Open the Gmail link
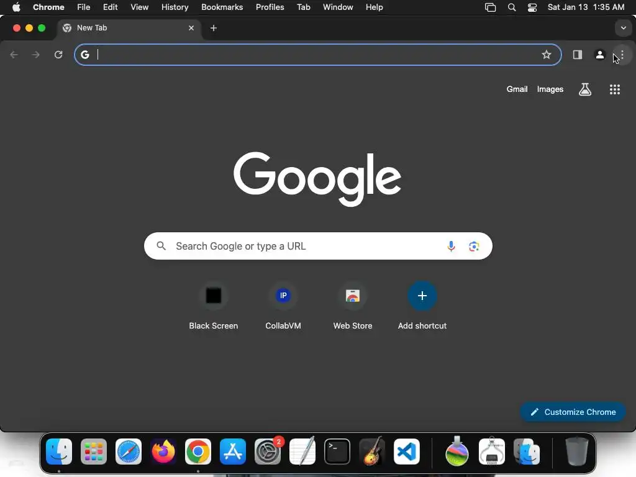The height and width of the screenshot is (477, 636). (x=517, y=89)
